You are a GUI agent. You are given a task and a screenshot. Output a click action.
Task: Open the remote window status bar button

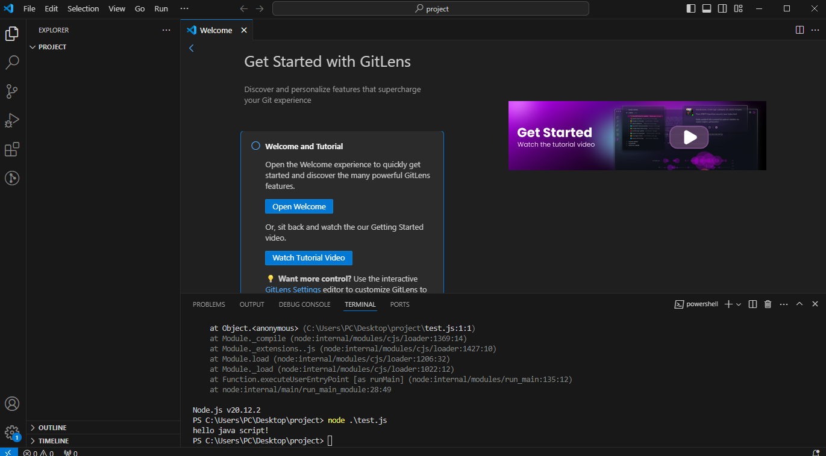tap(8, 452)
